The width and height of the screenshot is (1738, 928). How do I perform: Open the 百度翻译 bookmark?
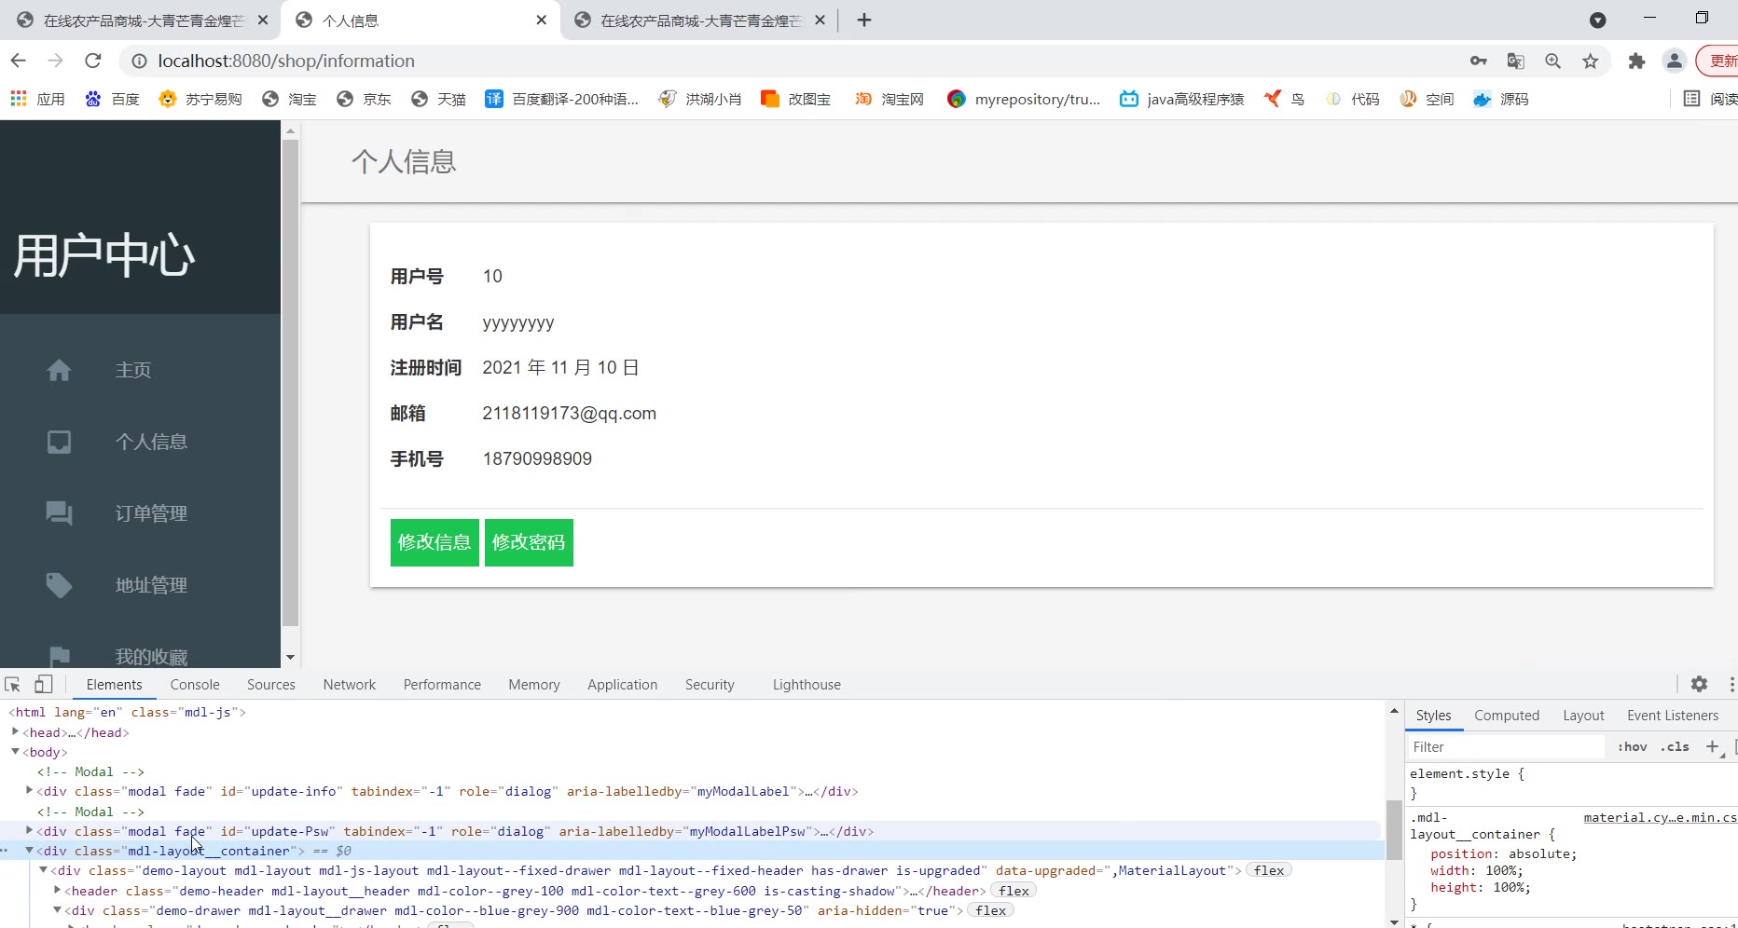(x=562, y=99)
